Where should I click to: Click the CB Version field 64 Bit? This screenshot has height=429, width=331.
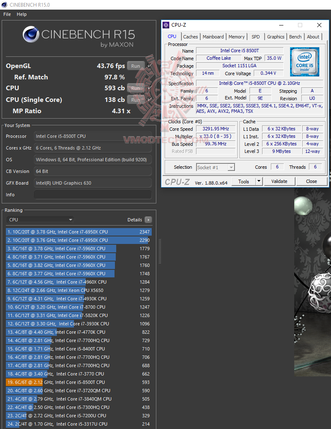92,171
